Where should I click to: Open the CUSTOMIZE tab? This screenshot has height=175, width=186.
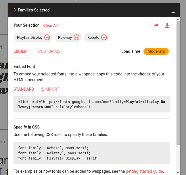pyautogui.click(x=49, y=51)
